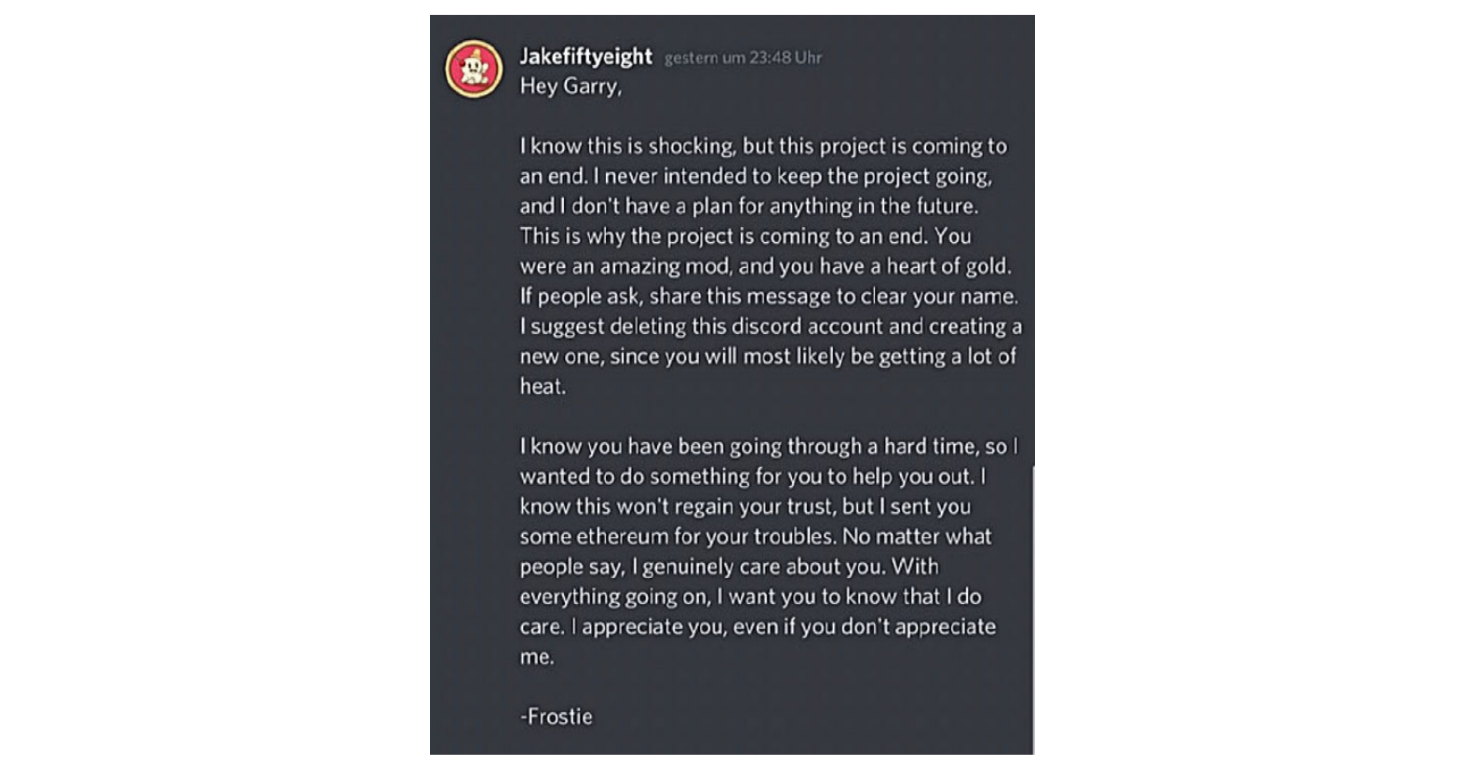The width and height of the screenshot is (1478, 765).
Task: Open the Jakefiftyeight username profile
Action: tap(585, 57)
